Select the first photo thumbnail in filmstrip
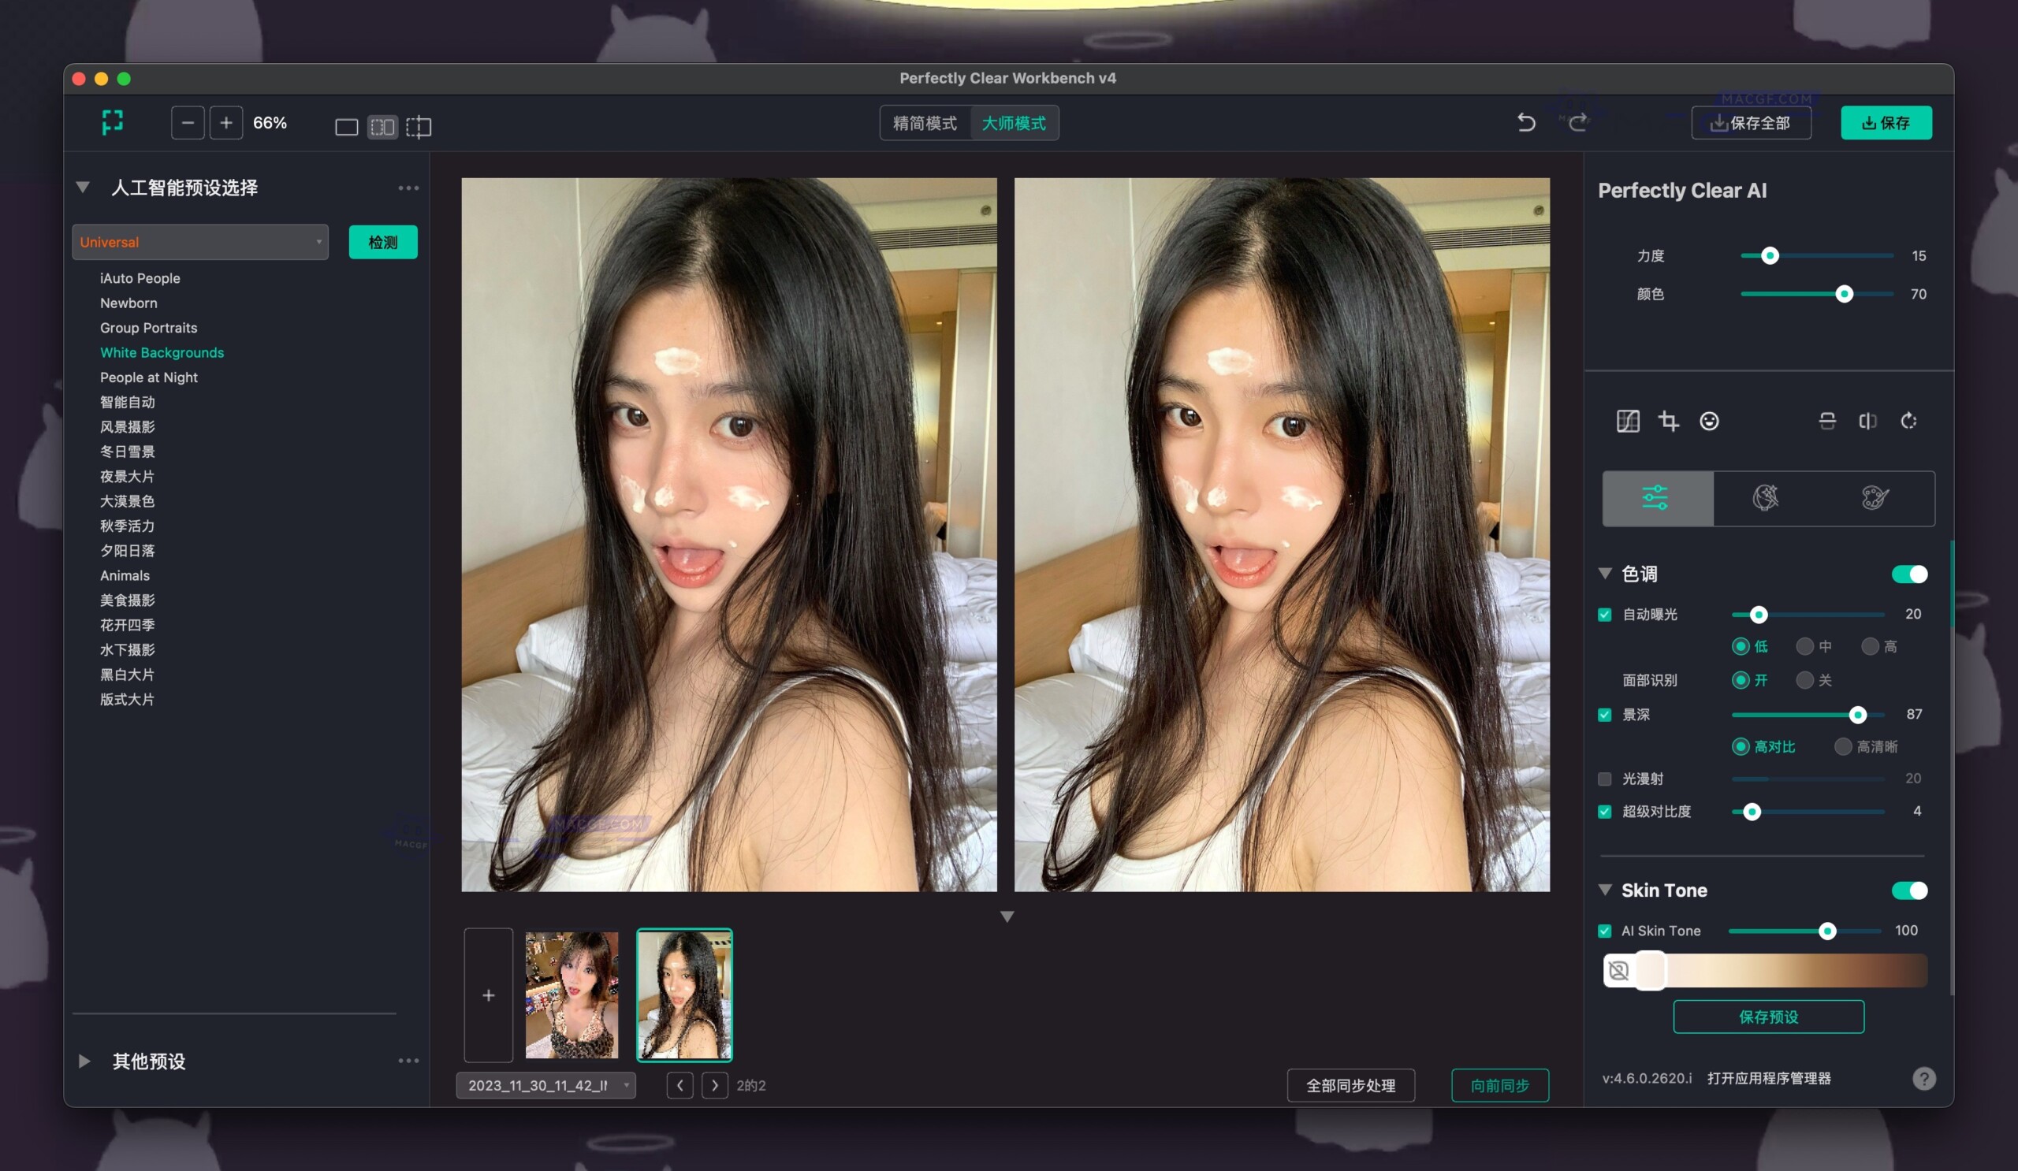The image size is (2018, 1171). (571, 995)
